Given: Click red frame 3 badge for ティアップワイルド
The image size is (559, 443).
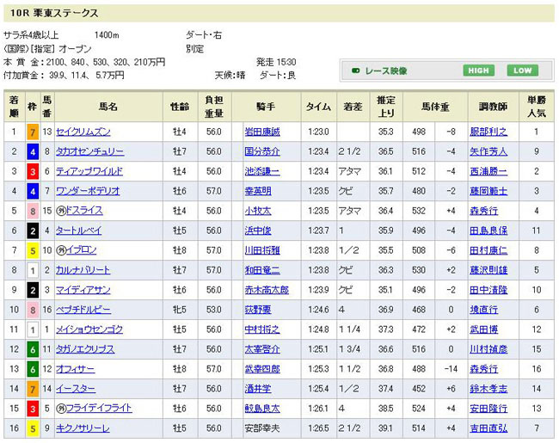Looking at the screenshot, I should click(x=32, y=170).
